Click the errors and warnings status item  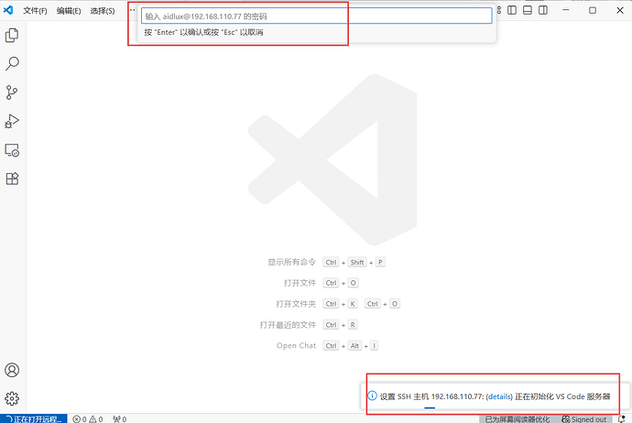tap(88, 418)
